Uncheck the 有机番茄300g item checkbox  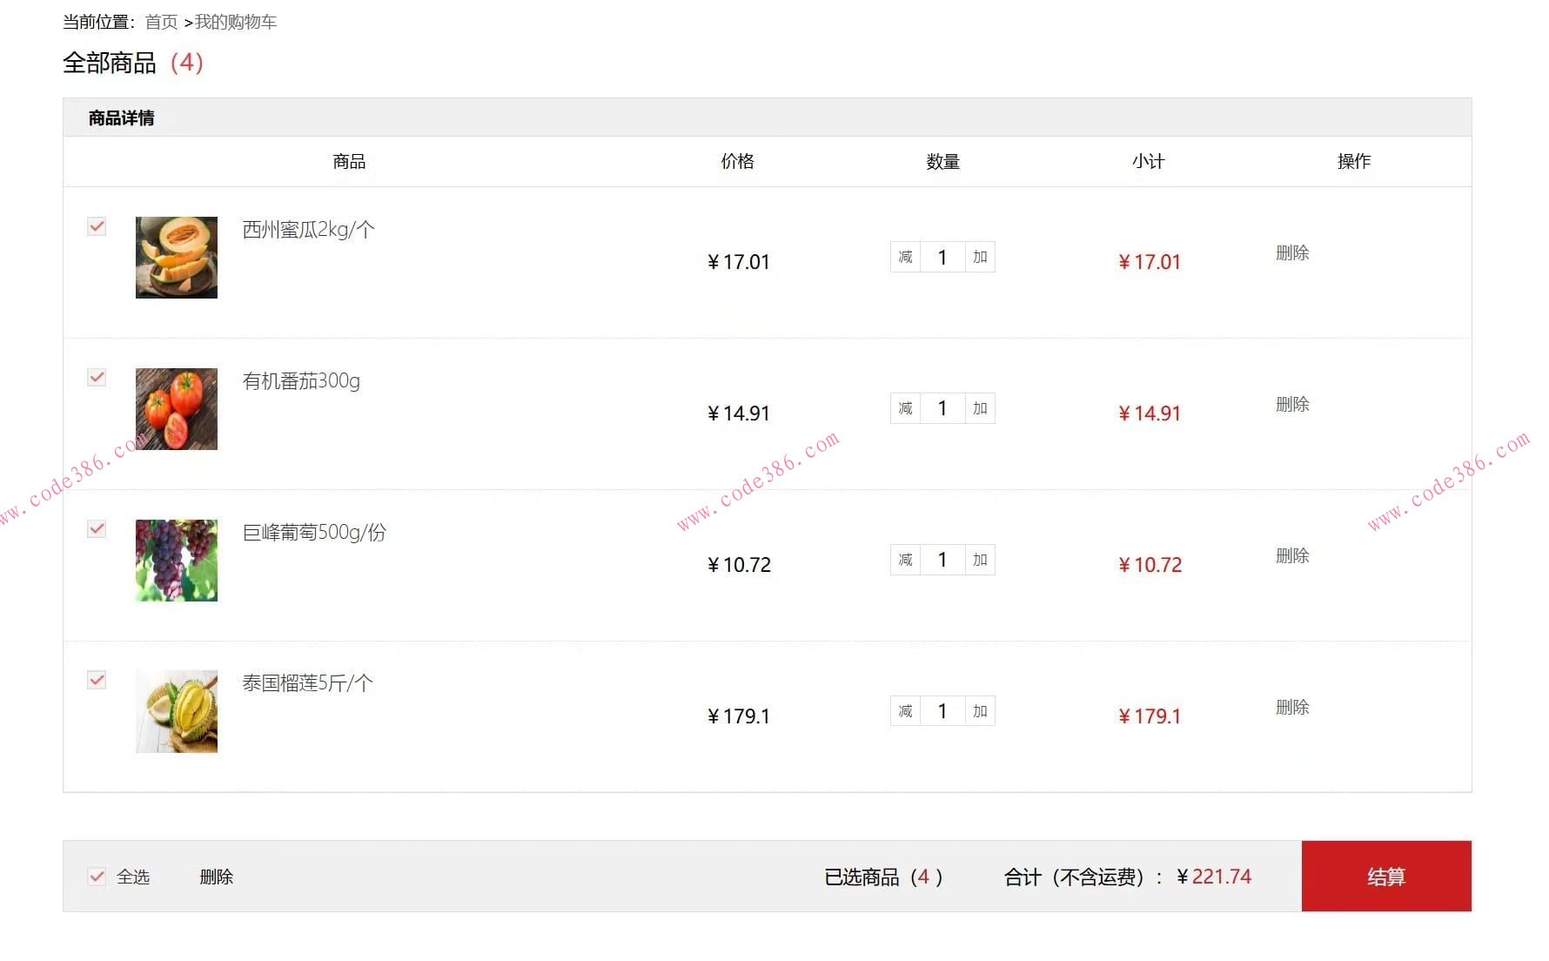[x=96, y=377]
